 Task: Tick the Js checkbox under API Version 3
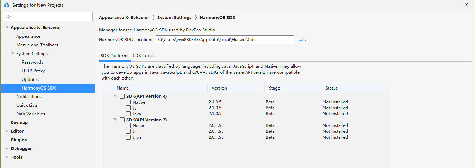pyautogui.click(x=128, y=131)
